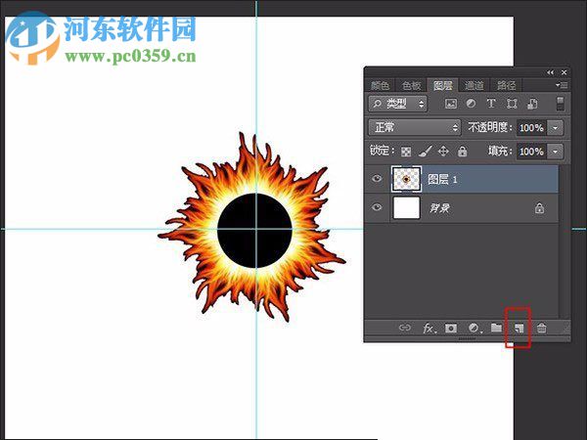Delete layer with trash icon

click(541, 329)
